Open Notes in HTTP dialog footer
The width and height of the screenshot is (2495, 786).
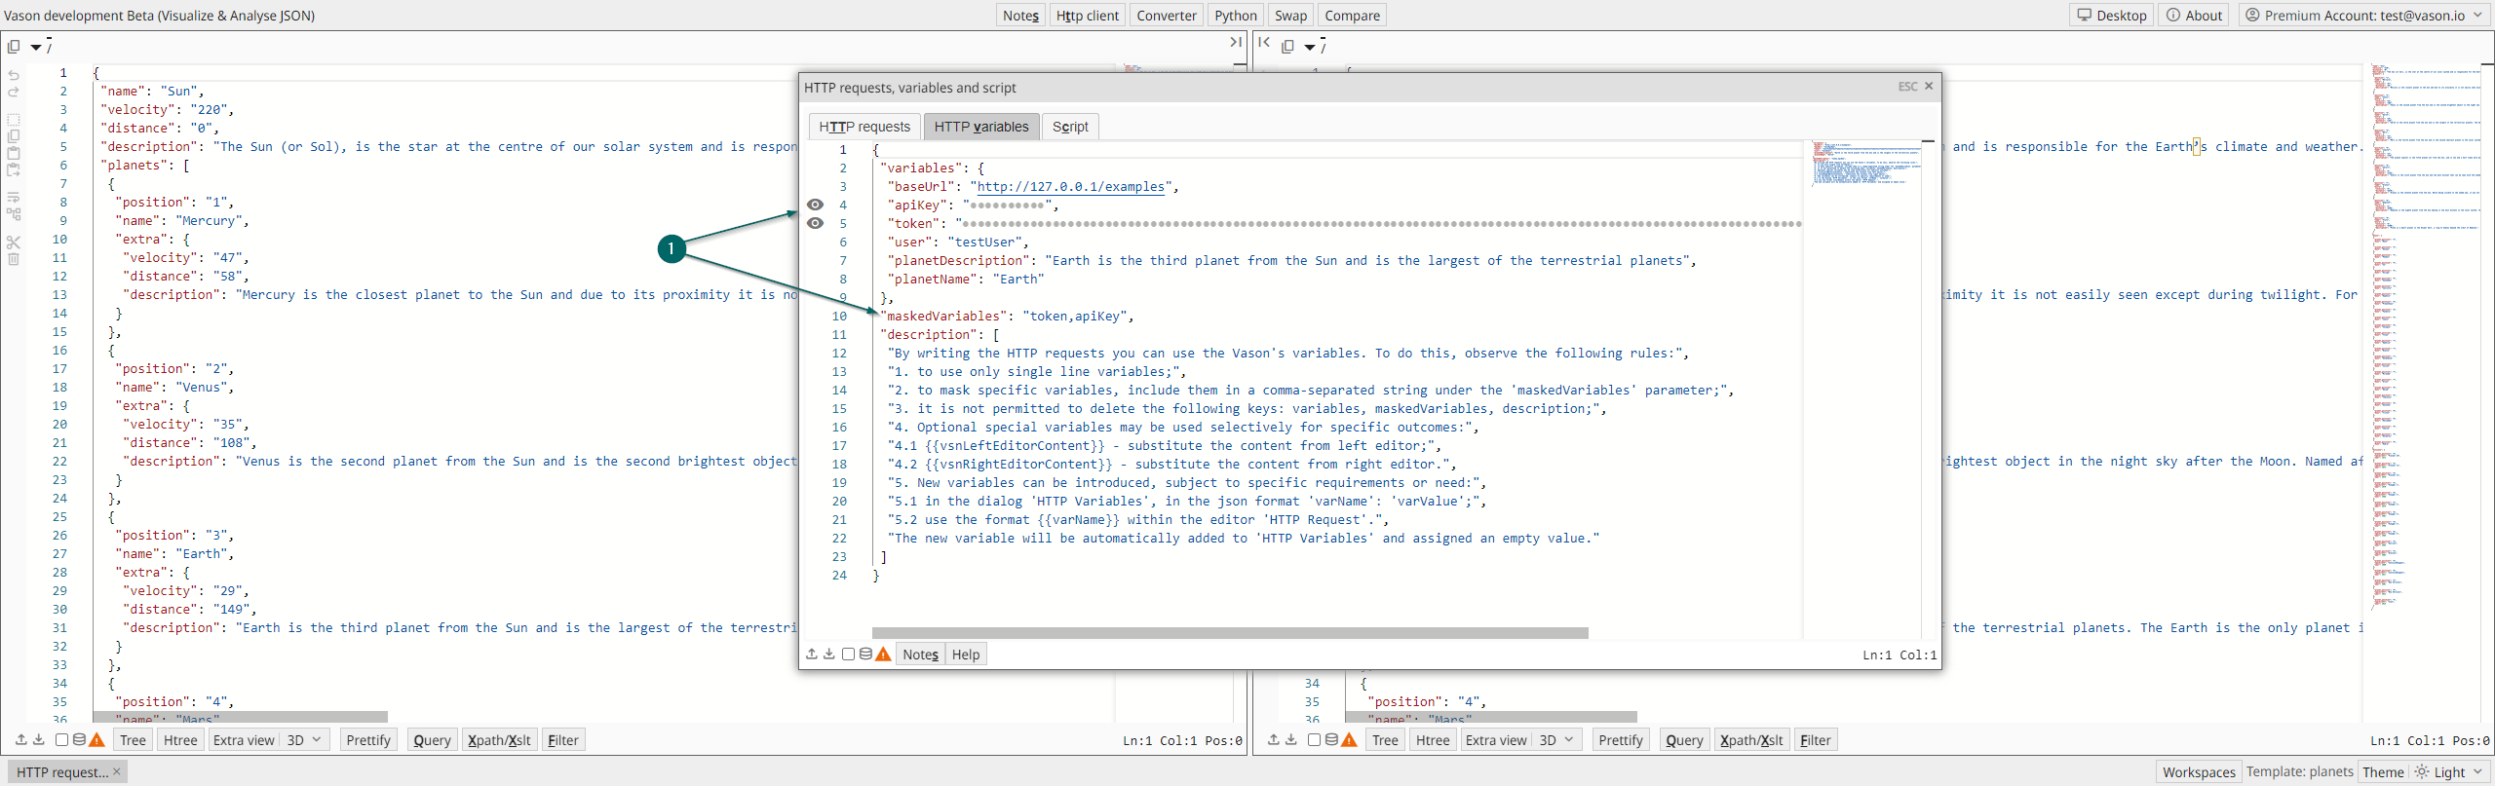pos(920,654)
